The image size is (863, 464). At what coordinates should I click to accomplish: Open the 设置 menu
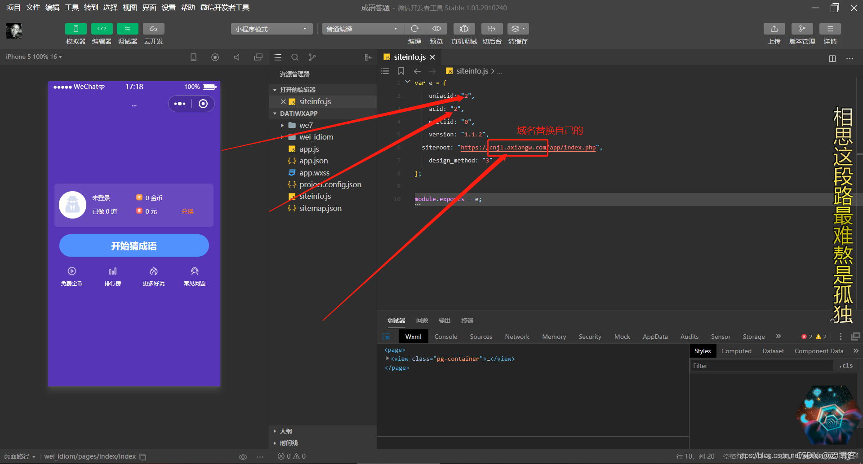(169, 8)
